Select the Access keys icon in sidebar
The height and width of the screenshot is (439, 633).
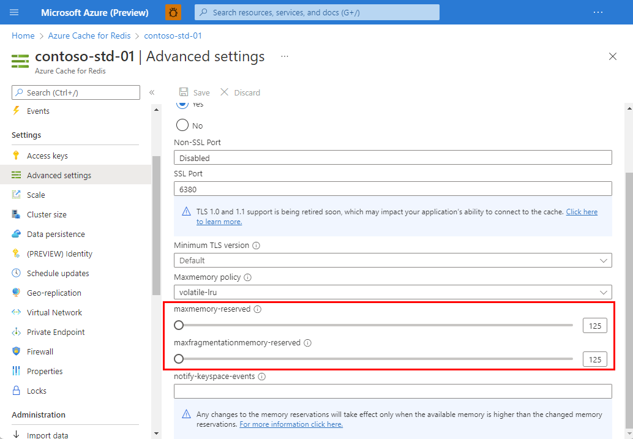point(17,155)
